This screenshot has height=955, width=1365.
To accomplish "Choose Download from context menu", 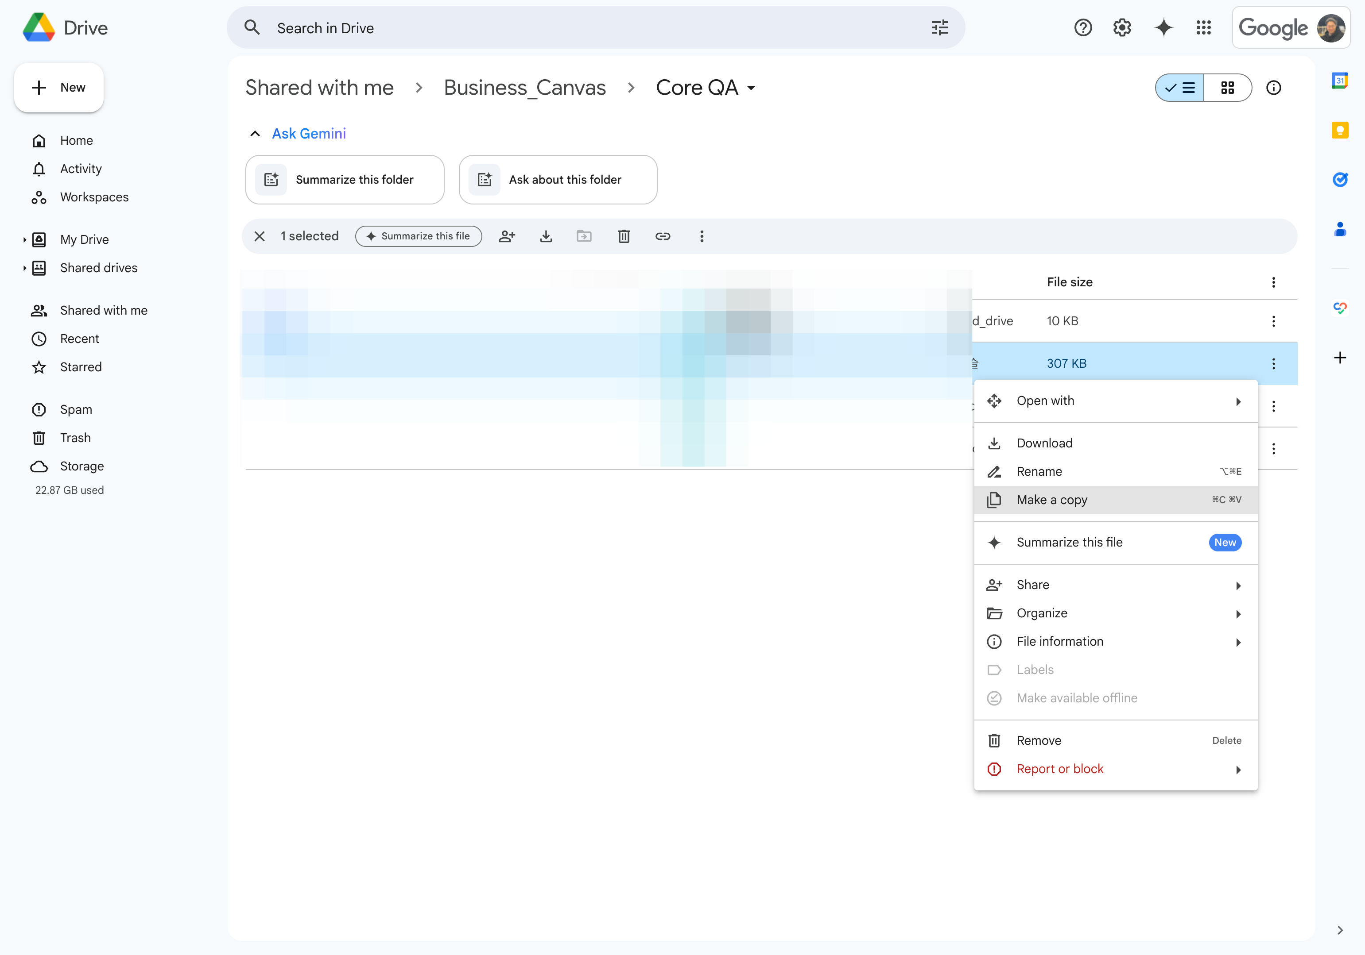I will 1115,443.
